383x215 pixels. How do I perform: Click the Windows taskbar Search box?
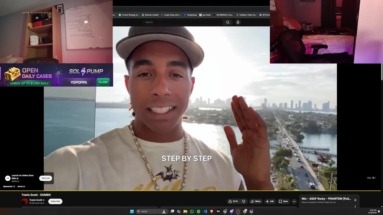152,211
